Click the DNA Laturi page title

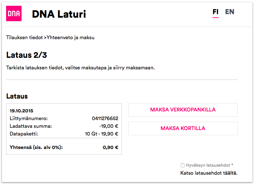pyautogui.click(x=59, y=14)
